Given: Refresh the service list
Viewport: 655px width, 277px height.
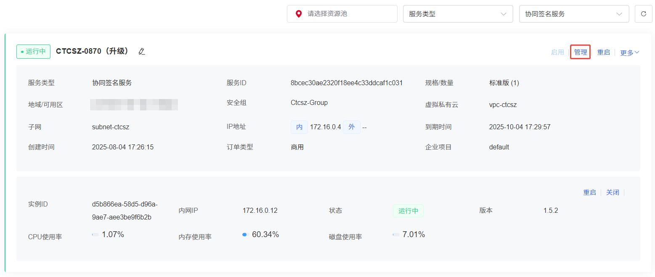Looking at the screenshot, I should pyautogui.click(x=643, y=14).
